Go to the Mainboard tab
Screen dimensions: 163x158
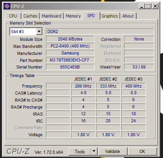pyautogui.click(x=51, y=16)
